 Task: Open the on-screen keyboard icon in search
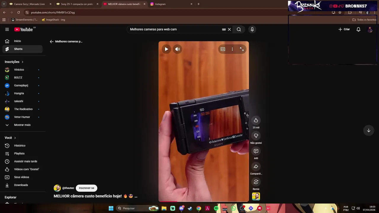pyautogui.click(x=224, y=29)
